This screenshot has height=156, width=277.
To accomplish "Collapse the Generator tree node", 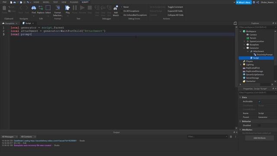I will 244,48.
